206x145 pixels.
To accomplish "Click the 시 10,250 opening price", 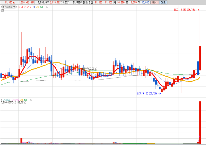I will (119, 2).
